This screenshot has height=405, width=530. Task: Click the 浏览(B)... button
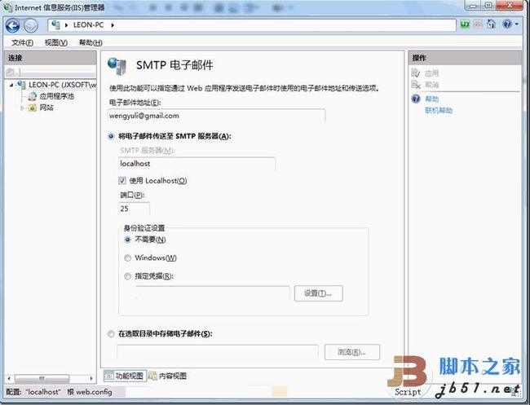[352, 352]
